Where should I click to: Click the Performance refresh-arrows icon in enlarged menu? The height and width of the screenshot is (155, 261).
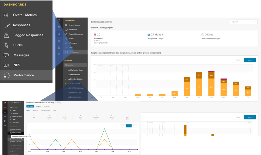pos(7,75)
